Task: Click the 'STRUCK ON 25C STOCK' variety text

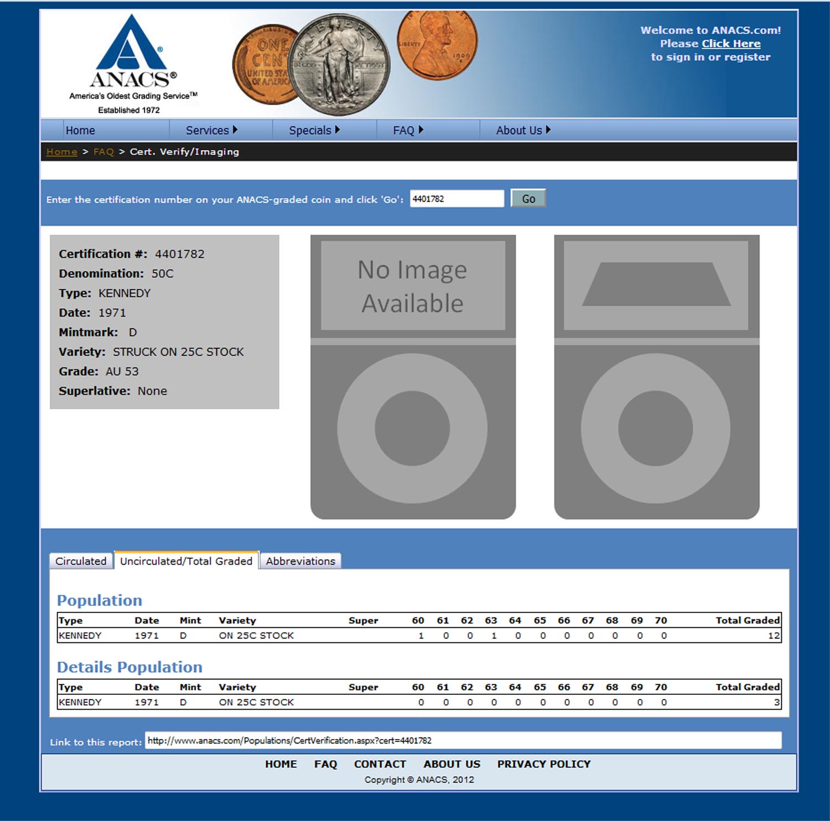Action: tap(178, 352)
